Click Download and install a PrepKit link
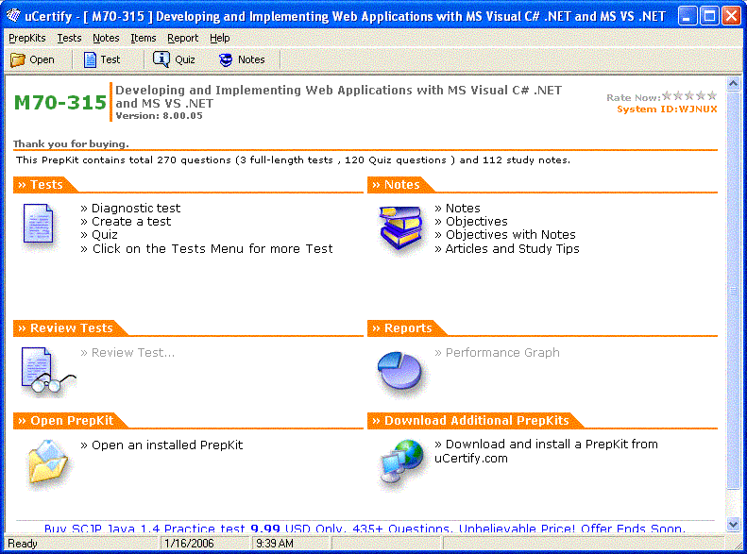This screenshot has height=554, width=747. [x=546, y=451]
